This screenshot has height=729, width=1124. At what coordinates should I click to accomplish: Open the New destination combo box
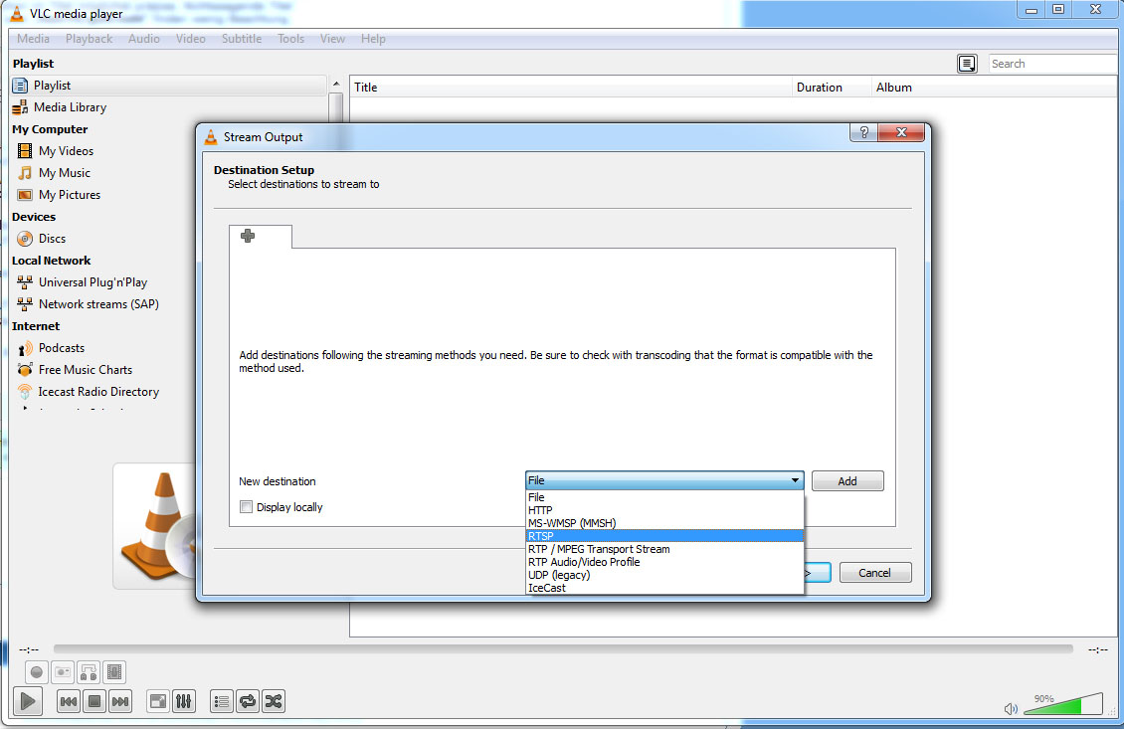tap(663, 480)
